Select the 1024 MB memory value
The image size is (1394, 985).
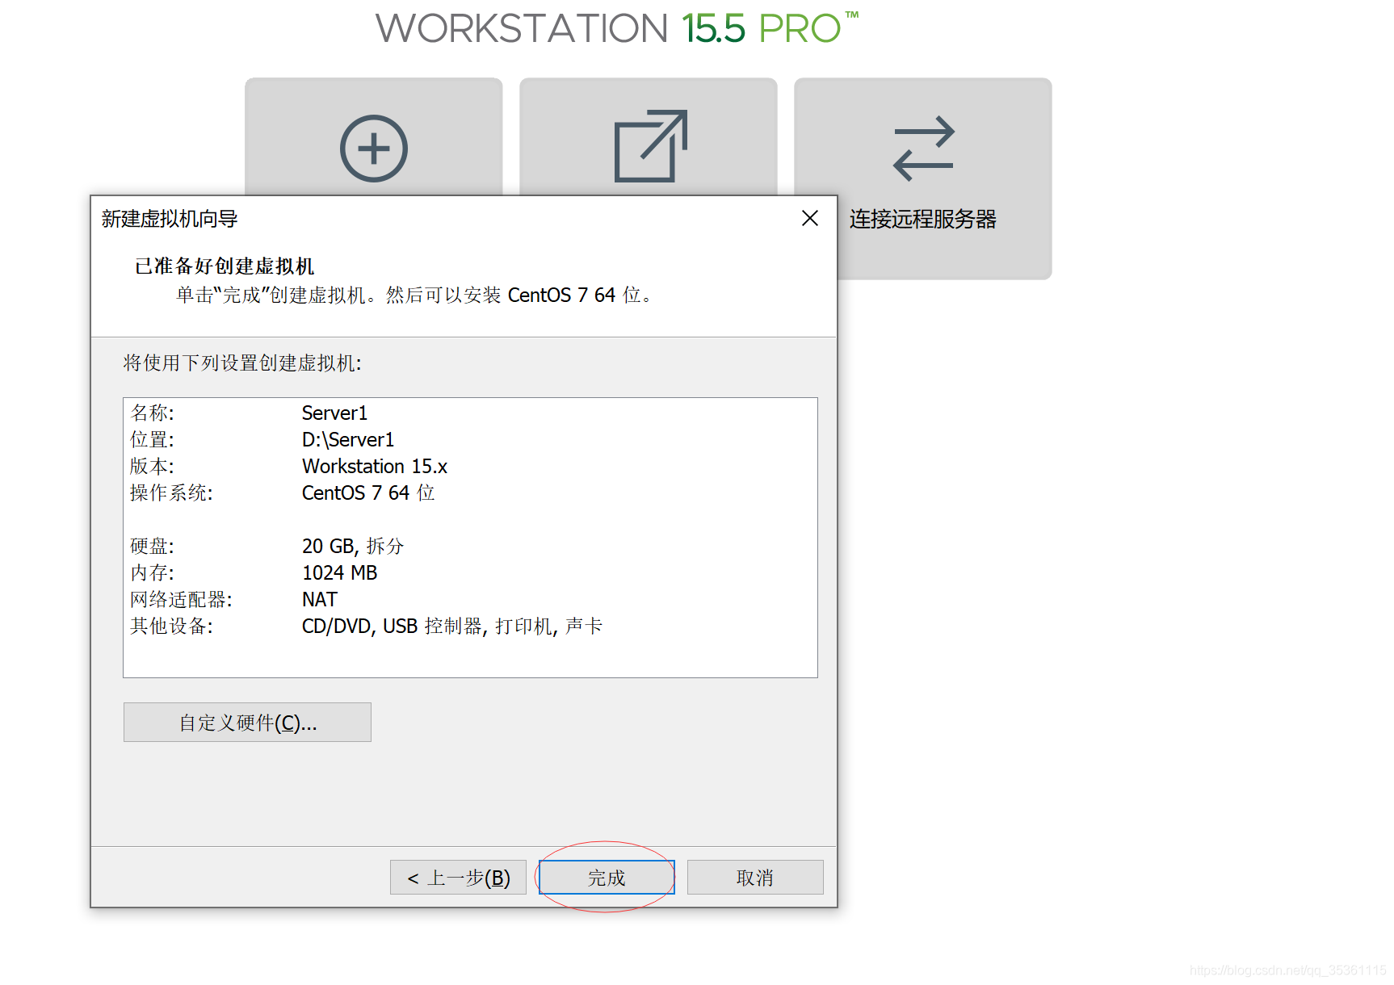[x=339, y=572]
